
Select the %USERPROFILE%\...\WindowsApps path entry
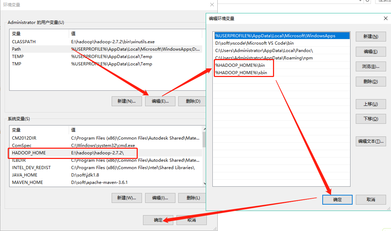coord(281,36)
